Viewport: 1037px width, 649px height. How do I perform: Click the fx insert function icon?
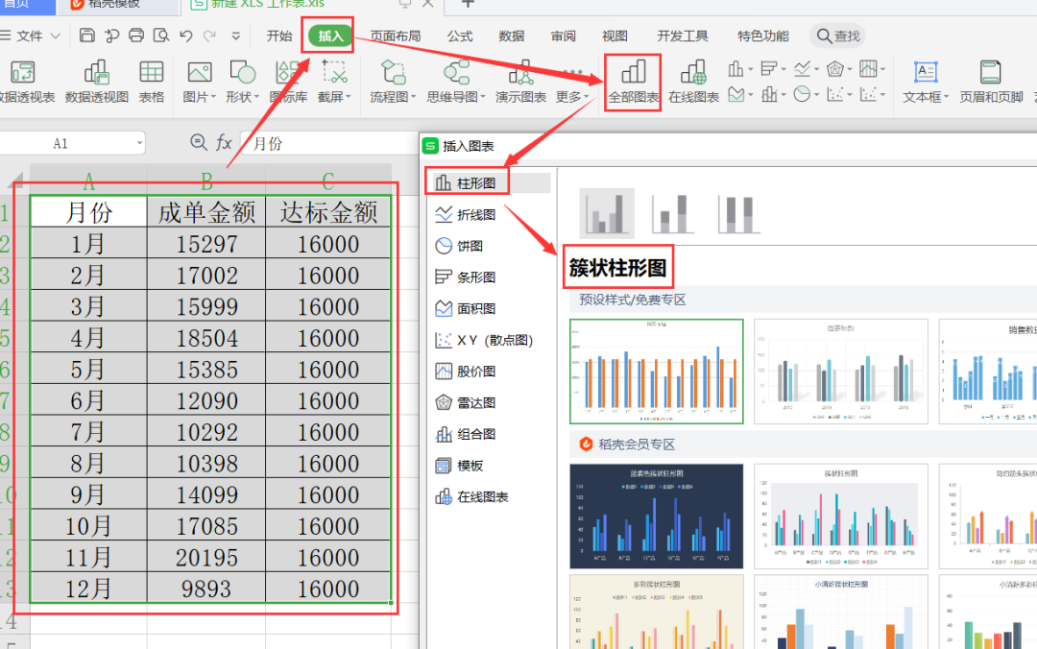coord(224,142)
